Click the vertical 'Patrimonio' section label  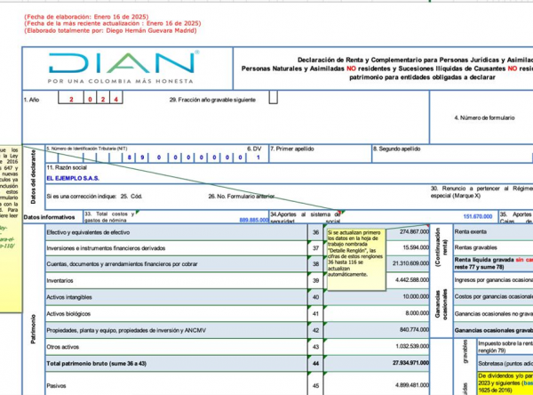pyautogui.click(x=34, y=329)
